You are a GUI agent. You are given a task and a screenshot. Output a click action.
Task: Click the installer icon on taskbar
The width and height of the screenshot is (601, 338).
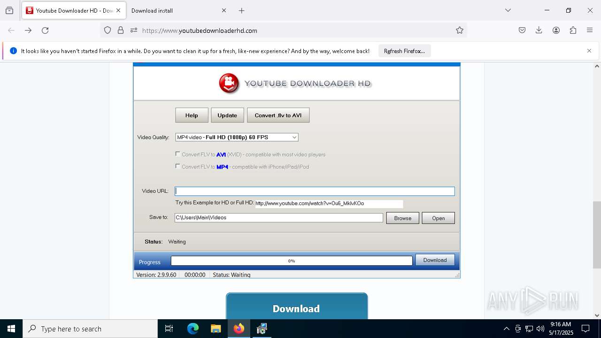point(262,329)
